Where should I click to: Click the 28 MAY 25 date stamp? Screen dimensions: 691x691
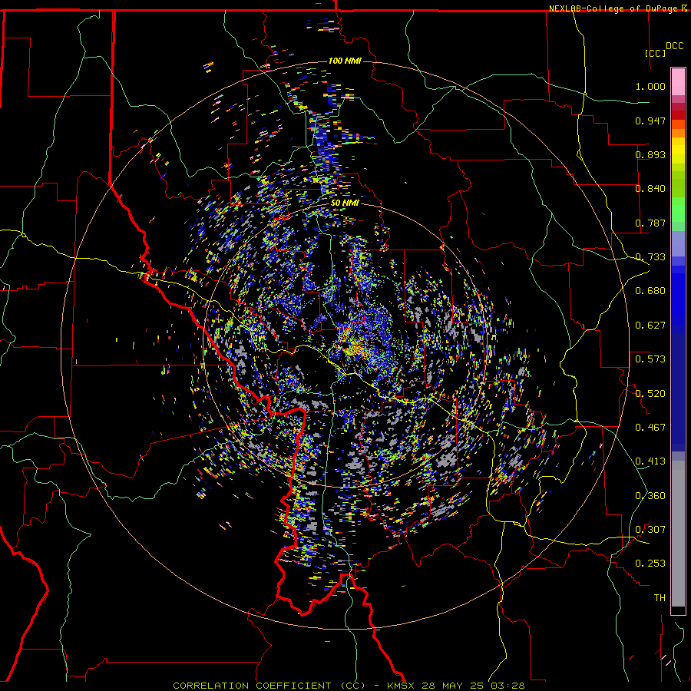452,686
